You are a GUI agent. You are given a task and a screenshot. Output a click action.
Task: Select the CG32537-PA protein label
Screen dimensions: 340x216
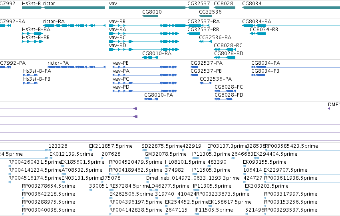coord(207,63)
